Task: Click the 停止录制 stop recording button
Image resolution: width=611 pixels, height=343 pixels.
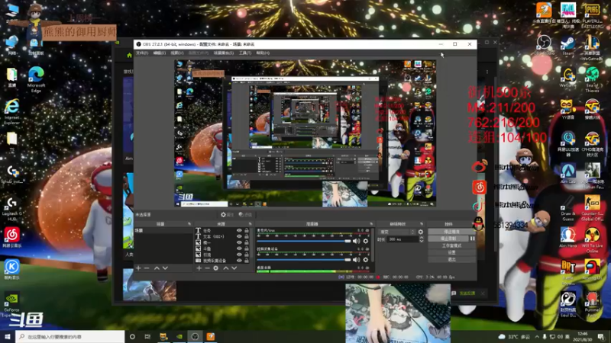Action: 448,239
